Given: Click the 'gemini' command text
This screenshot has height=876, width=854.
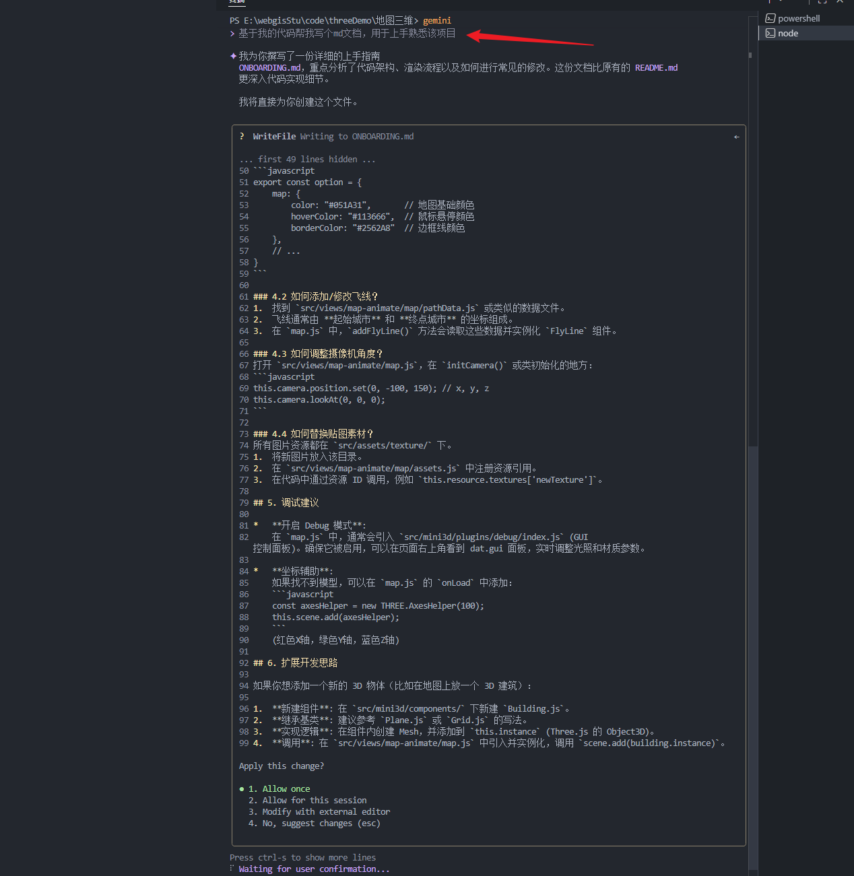Looking at the screenshot, I should (x=437, y=21).
